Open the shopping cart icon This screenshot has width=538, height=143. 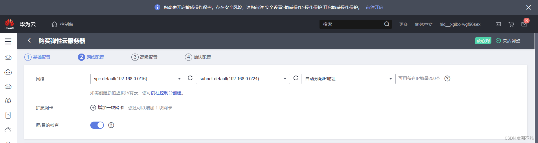511,24
